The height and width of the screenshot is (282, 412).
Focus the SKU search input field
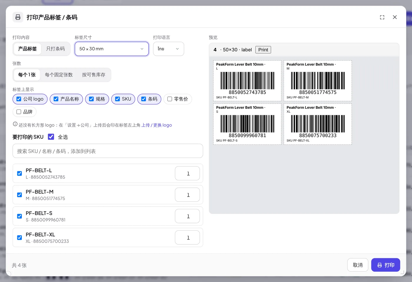pyautogui.click(x=108, y=151)
